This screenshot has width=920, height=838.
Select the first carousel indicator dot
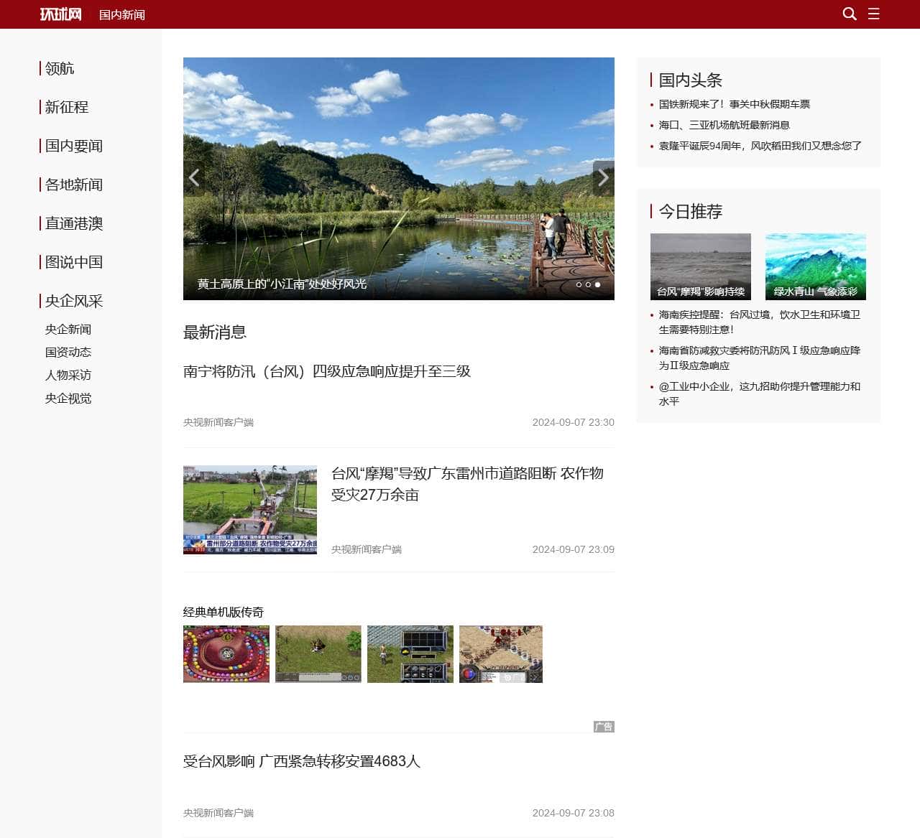[x=579, y=284]
